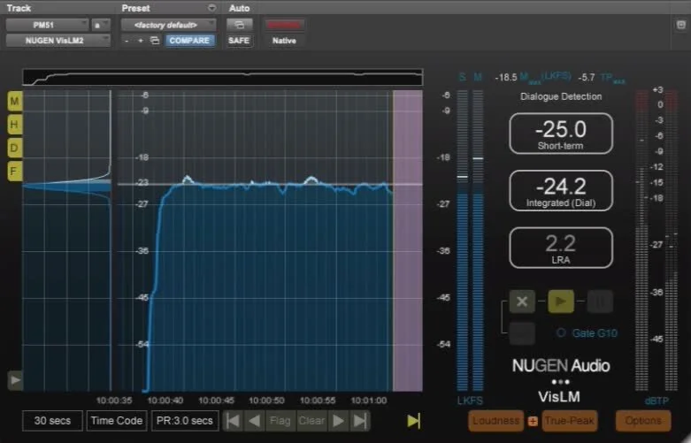Toggle the COMPARE button
Viewport: 691px width, 443px height.
coord(189,41)
